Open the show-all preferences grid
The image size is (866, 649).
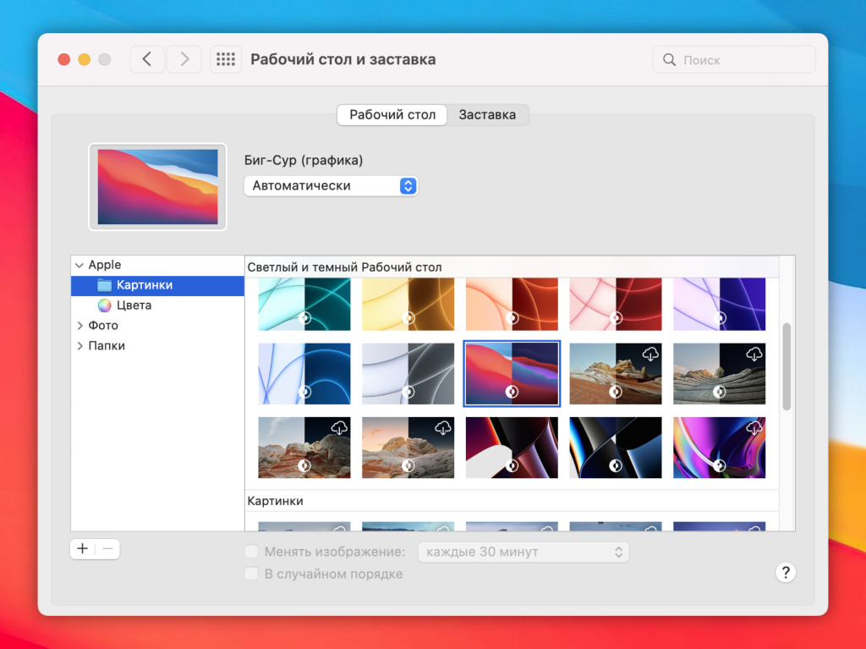coord(225,59)
